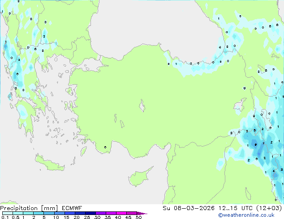Select the 15–20 mm legend swatch

pos(69,213)
